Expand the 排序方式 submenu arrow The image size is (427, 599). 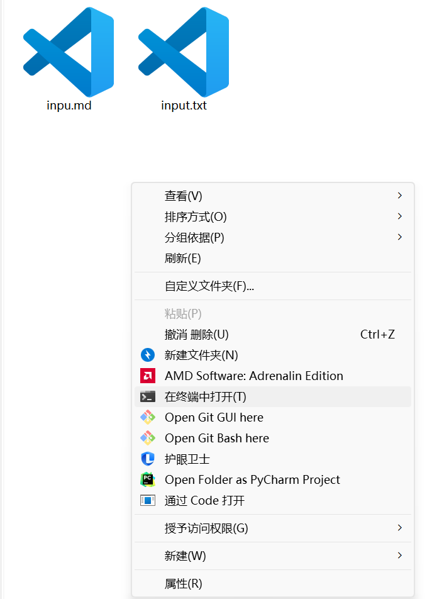(400, 216)
